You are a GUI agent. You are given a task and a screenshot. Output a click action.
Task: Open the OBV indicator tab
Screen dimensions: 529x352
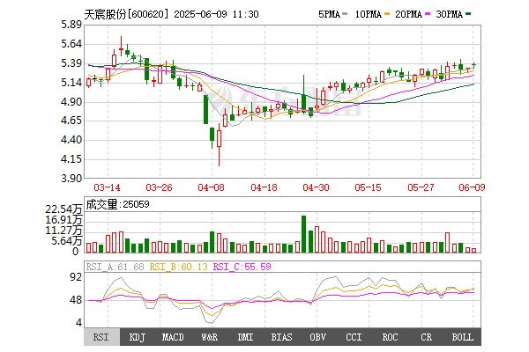pos(317,337)
